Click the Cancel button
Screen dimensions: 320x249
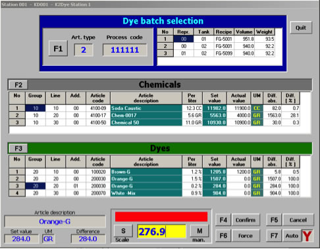coord(298,220)
